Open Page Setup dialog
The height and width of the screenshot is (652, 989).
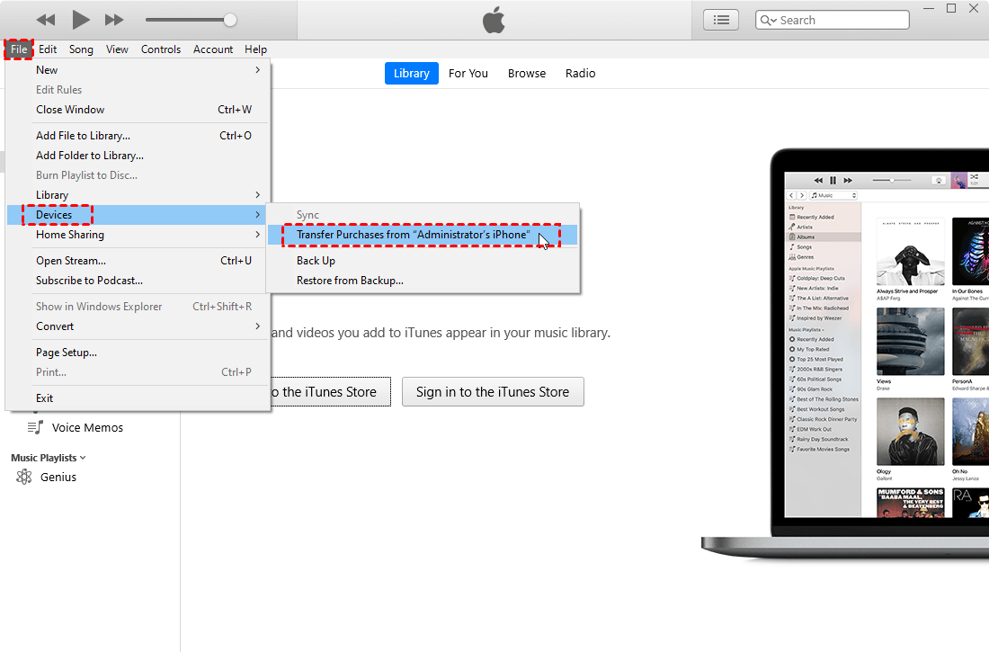pyautogui.click(x=138, y=353)
